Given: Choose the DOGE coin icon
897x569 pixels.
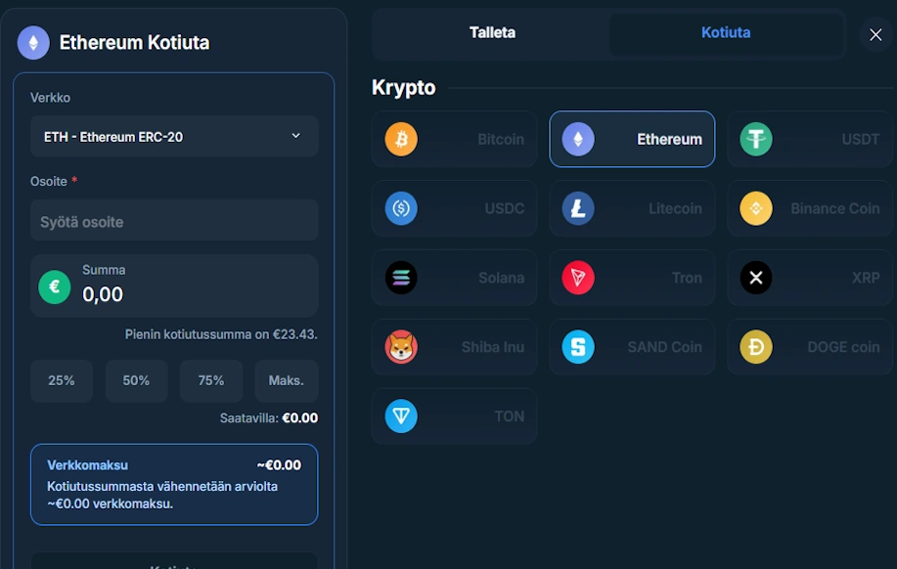Looking at the screenshot, I should [x=756, y=346].
